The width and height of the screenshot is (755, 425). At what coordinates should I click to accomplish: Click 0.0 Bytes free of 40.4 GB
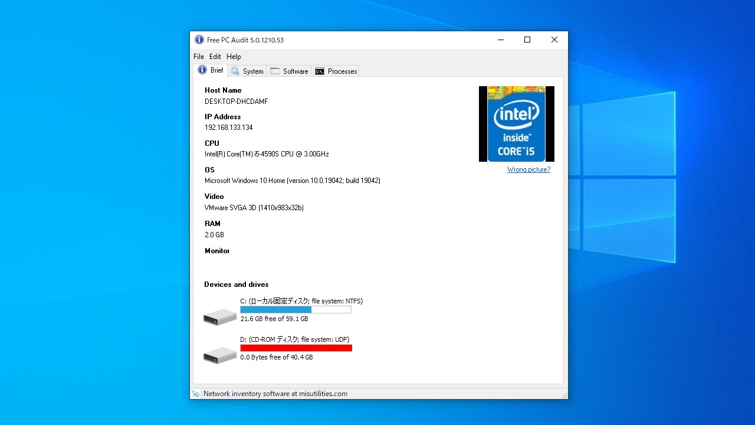coord(277,357)
